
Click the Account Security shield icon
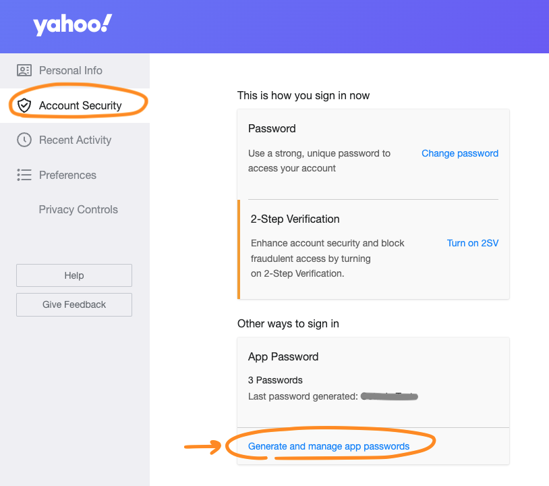(x=24, y=105)
